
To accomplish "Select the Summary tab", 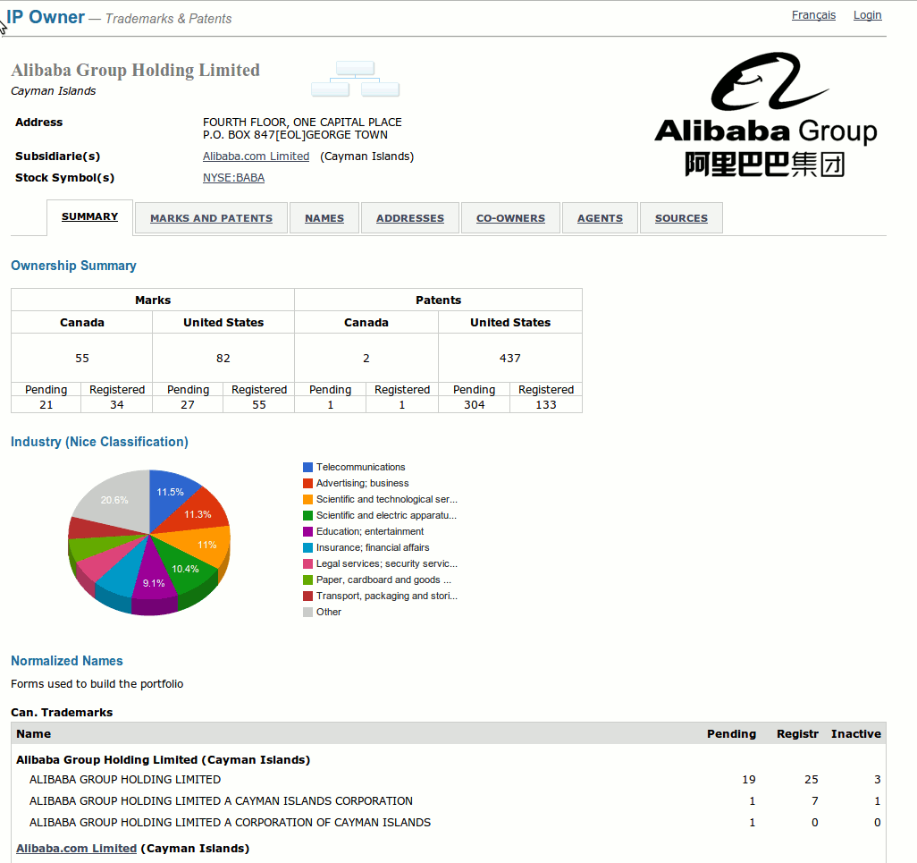I will [x=89, y=216].
